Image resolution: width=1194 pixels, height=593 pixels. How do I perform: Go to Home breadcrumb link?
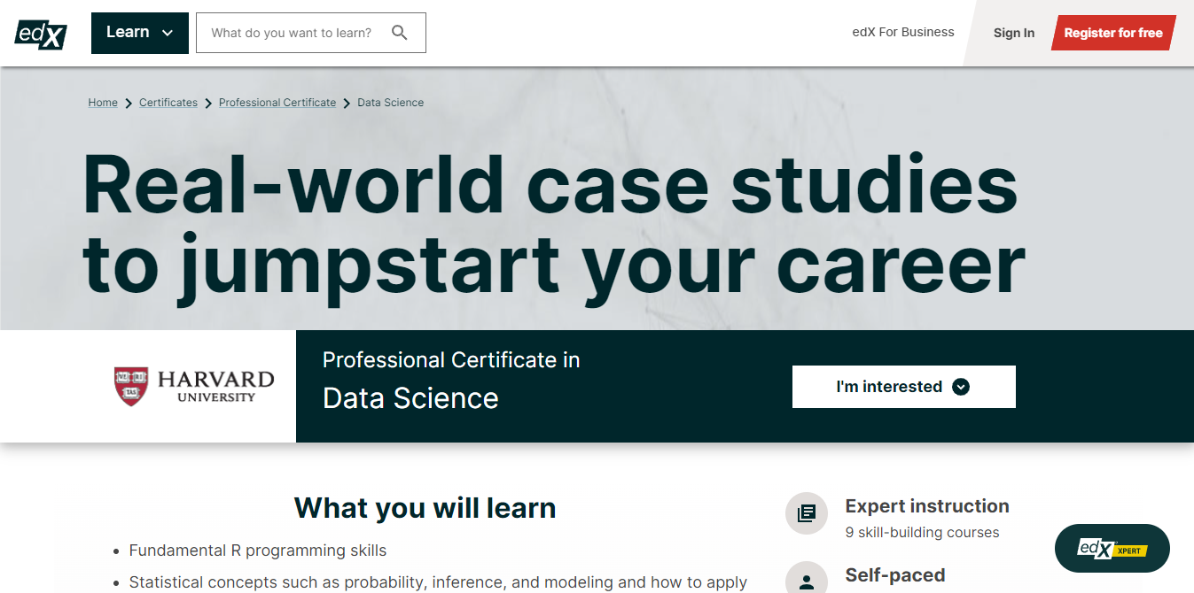coord(103,103)
